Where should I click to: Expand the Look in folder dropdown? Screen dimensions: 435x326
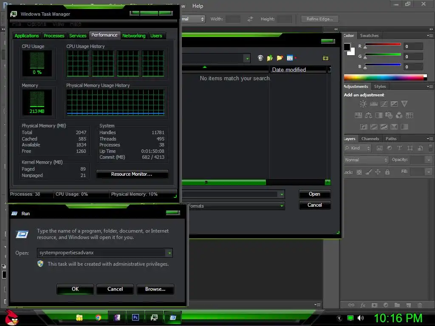coord(247,58)
